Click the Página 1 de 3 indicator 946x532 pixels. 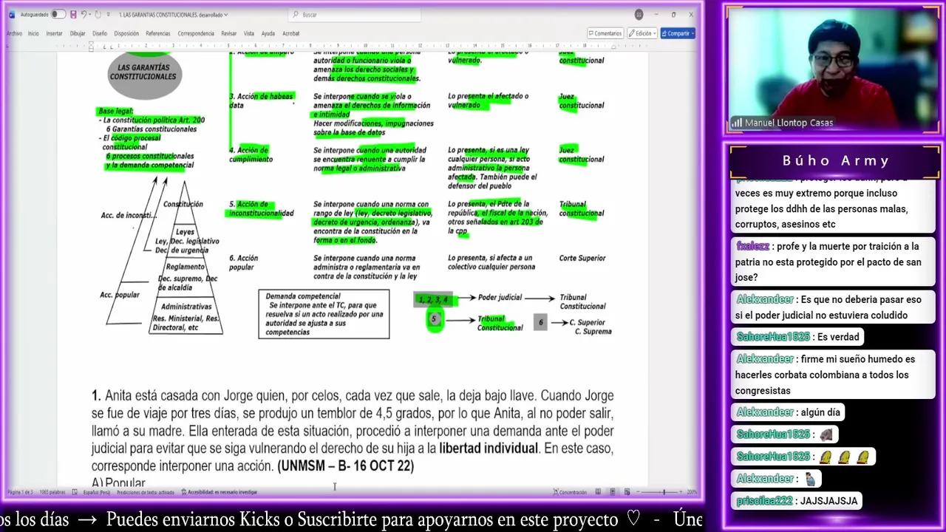coord(20,492)
